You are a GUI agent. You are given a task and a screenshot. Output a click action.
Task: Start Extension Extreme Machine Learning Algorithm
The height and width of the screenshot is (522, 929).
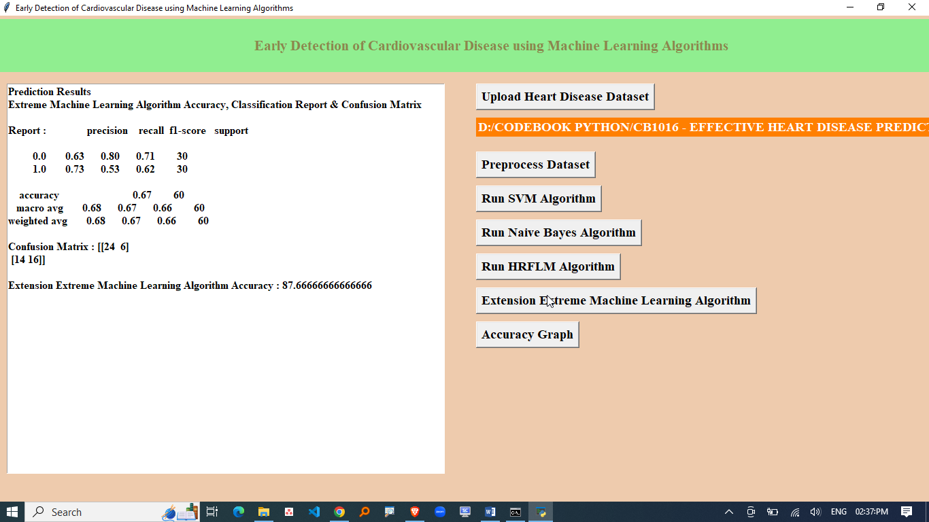click(x=616, y=300)
